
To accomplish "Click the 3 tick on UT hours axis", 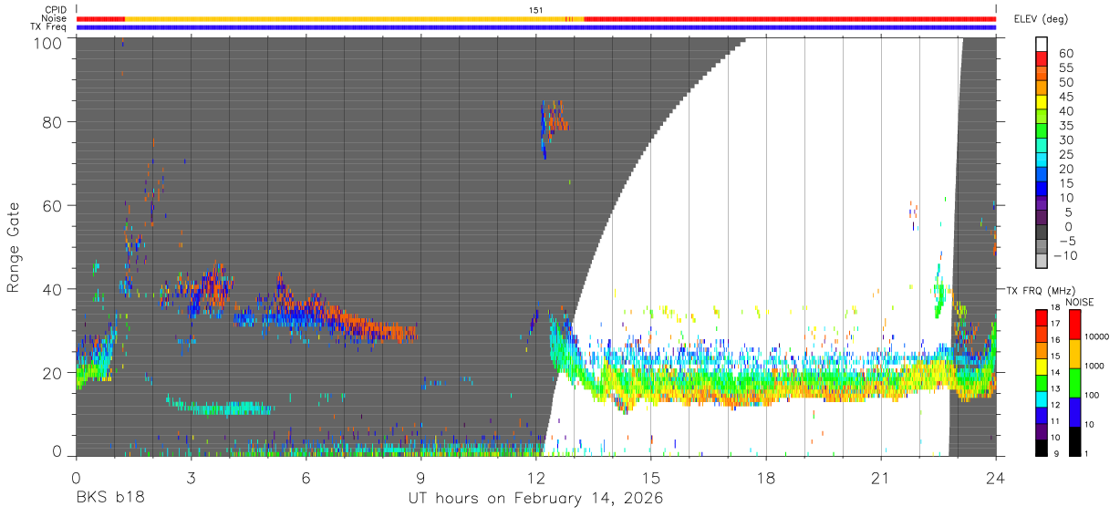I will (191, 478).
